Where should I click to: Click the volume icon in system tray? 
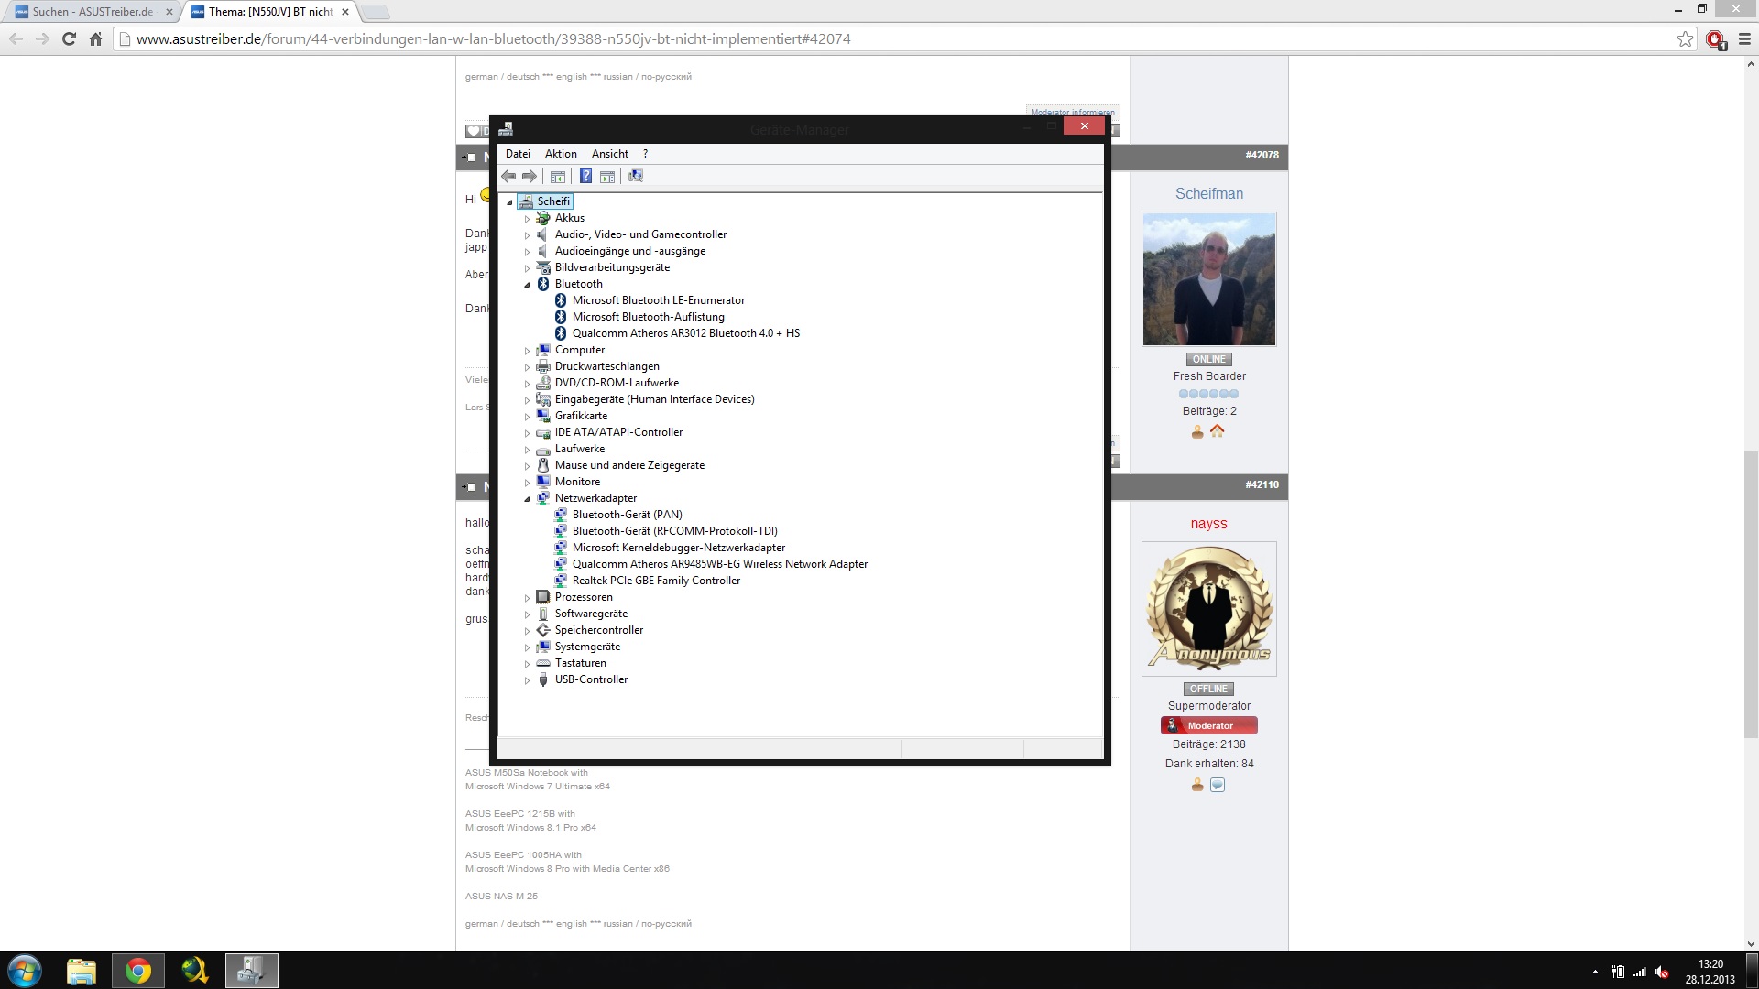coord(1663,972)
